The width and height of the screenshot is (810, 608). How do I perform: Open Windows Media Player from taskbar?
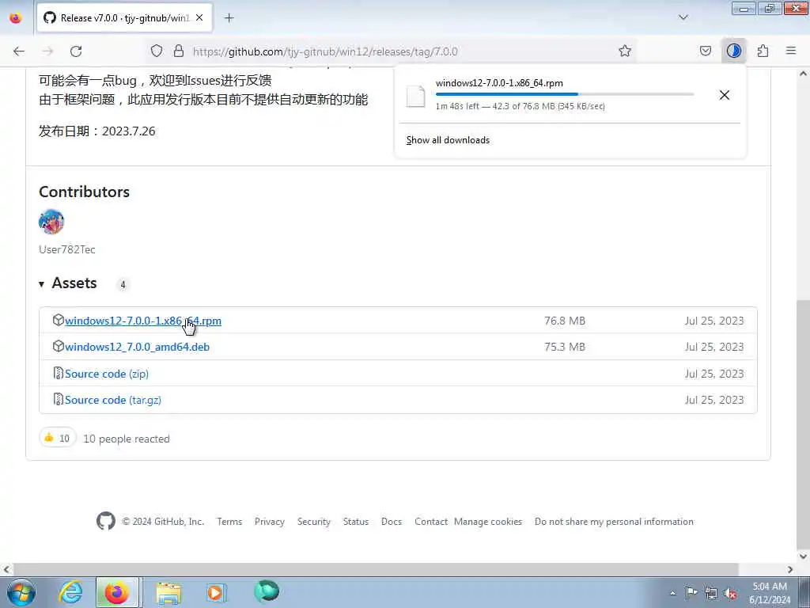215,592
